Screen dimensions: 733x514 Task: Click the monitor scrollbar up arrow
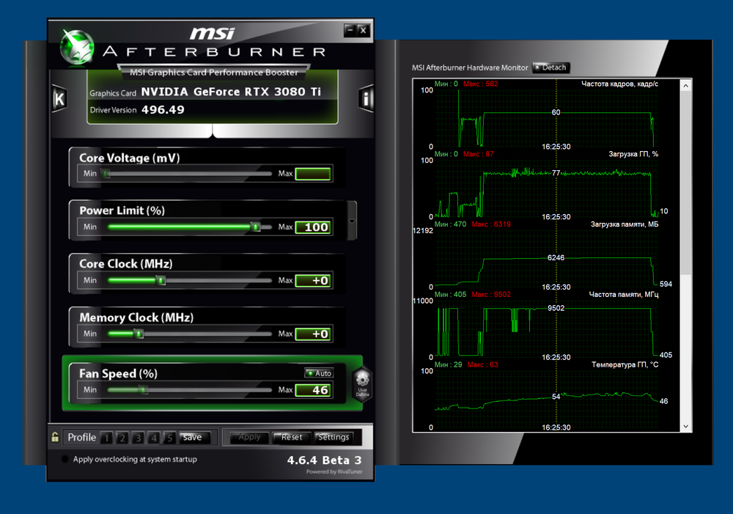pyautogui.click(x=685, y=86)
